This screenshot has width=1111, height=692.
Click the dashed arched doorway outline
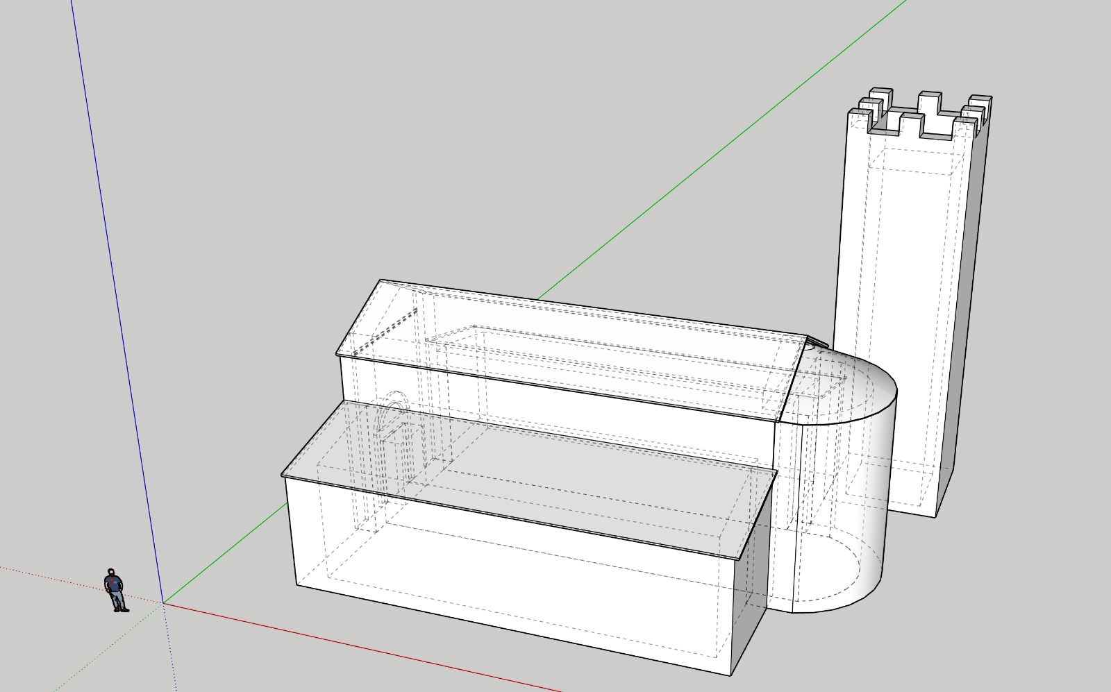[x=394, y=444]
